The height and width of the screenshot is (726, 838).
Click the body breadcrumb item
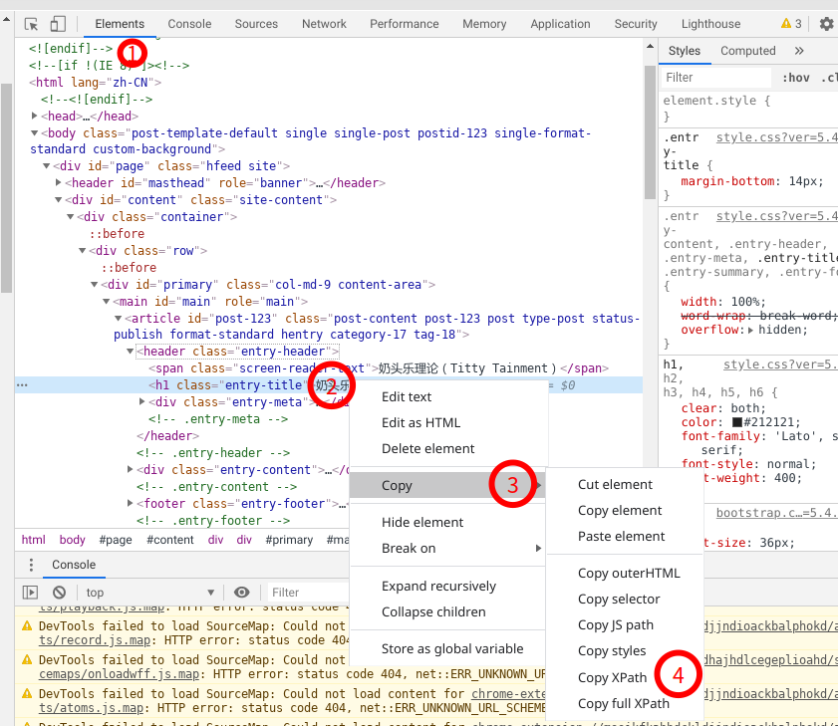pos(72,540)
